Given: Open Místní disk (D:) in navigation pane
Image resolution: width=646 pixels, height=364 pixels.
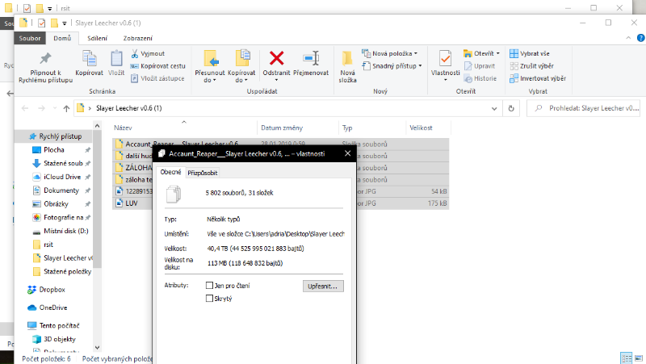Looking at the screenshot, I should (61, 231).
